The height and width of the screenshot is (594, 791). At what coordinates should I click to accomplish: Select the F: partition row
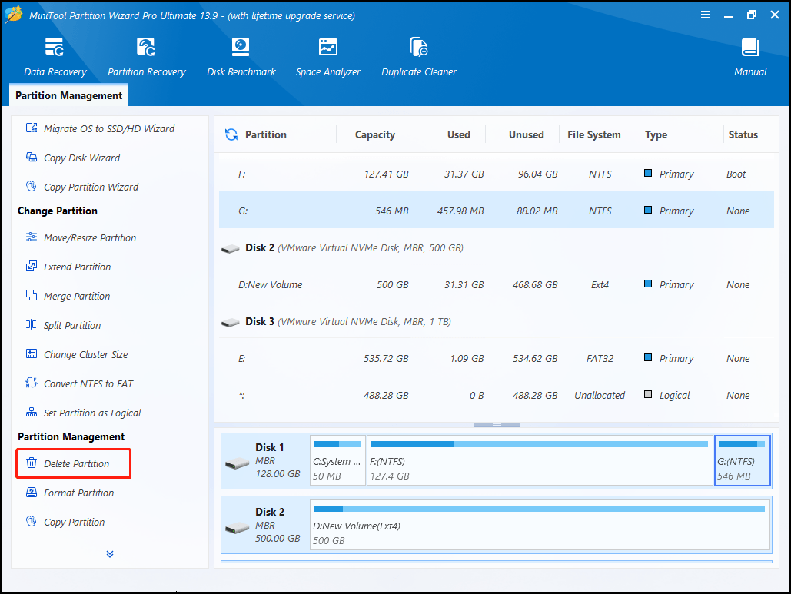click(497, 174)
